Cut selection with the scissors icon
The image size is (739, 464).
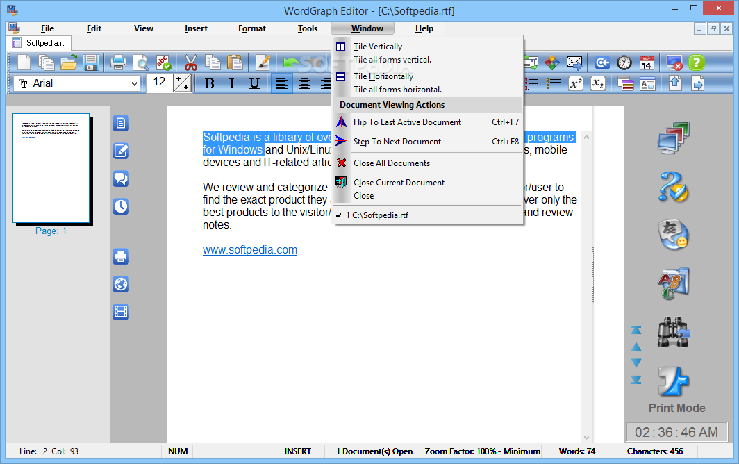[191, 63]
